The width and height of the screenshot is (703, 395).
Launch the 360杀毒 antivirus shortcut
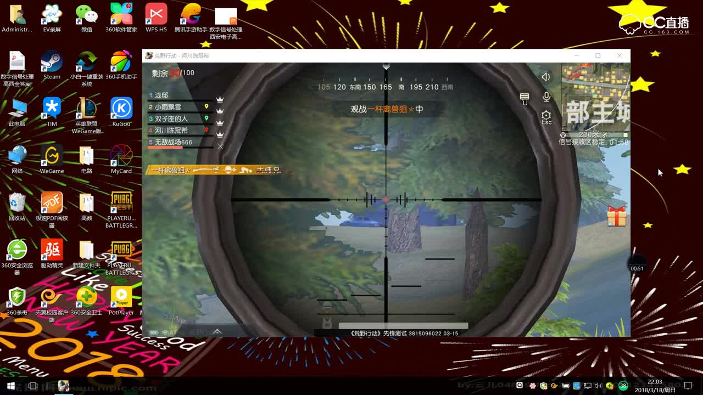click(x=17, y=302)
